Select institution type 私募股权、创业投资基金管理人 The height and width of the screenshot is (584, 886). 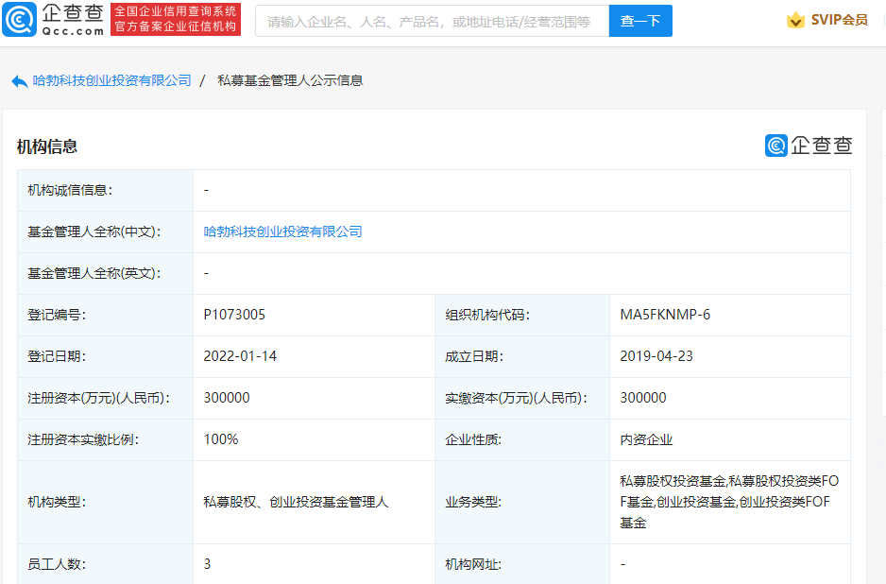pos(296,502)
